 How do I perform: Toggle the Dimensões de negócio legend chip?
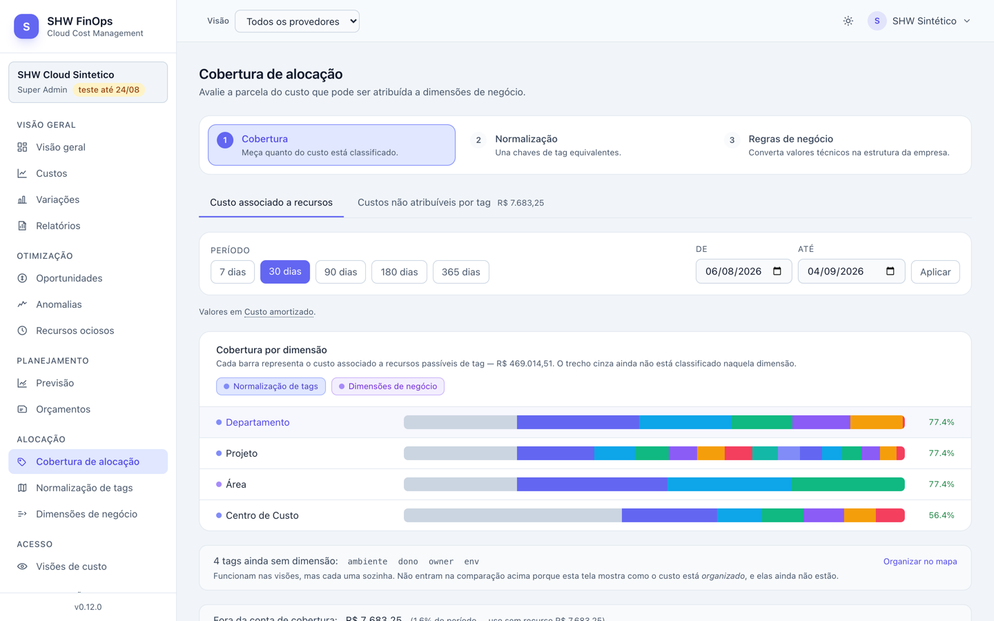tap(388, 386)
